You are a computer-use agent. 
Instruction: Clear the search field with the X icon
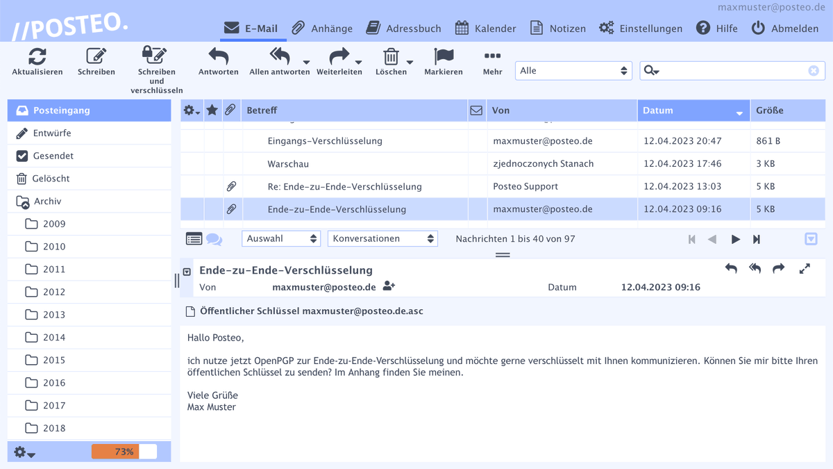[x=814, y=71]
